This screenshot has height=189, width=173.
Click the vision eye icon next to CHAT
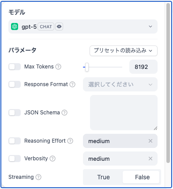(x=59, y=26)
